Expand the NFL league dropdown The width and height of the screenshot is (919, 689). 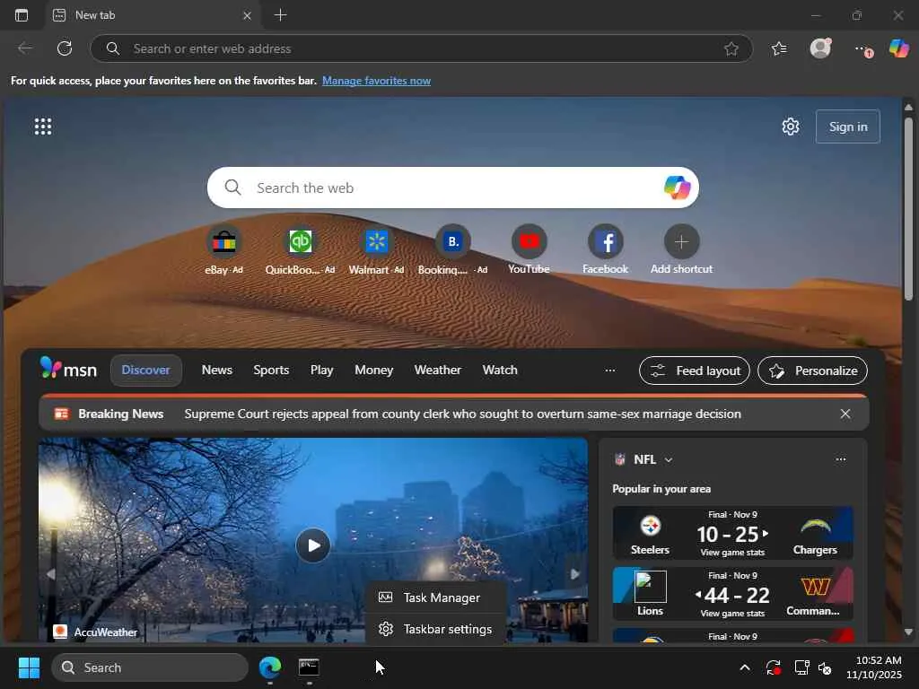(x=669, y=460)
